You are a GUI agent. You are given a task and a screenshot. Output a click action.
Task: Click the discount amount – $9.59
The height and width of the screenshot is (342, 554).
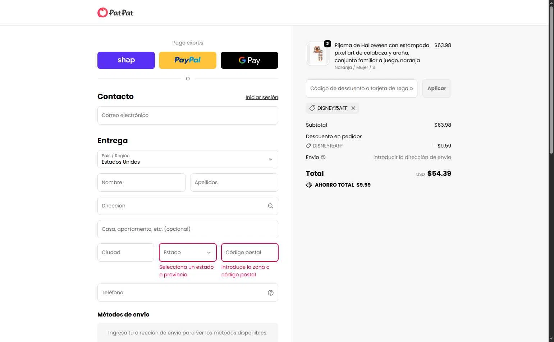[442, 146]
